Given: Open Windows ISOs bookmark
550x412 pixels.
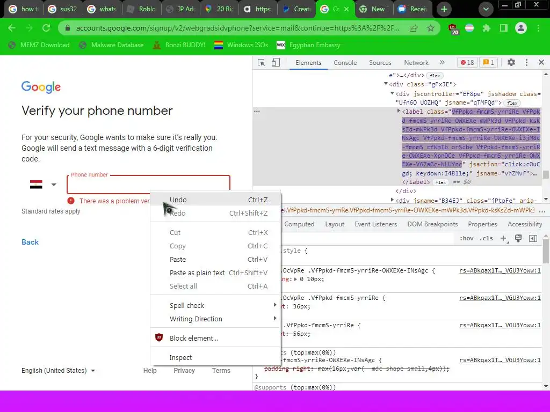Looking at the screenshot, I should click(241, 45).
